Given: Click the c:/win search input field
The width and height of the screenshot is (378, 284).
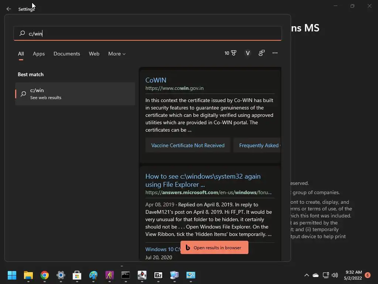Looking at the screenshot, I should tap(148, 33).
